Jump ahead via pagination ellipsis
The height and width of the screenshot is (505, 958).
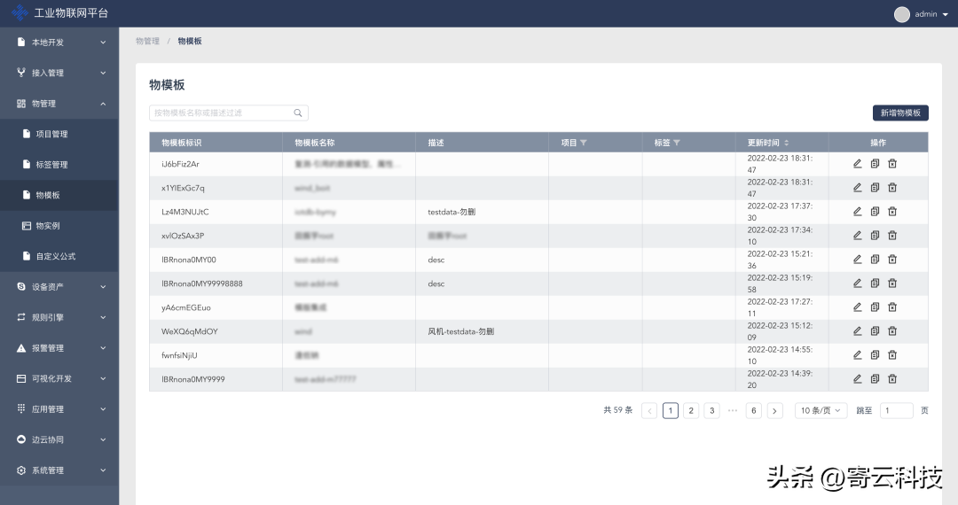coord(733,410)
